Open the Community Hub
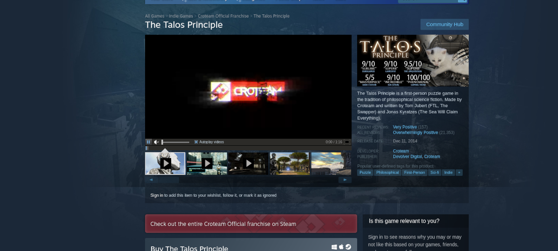The image size is (558, 251). [445, 25]
